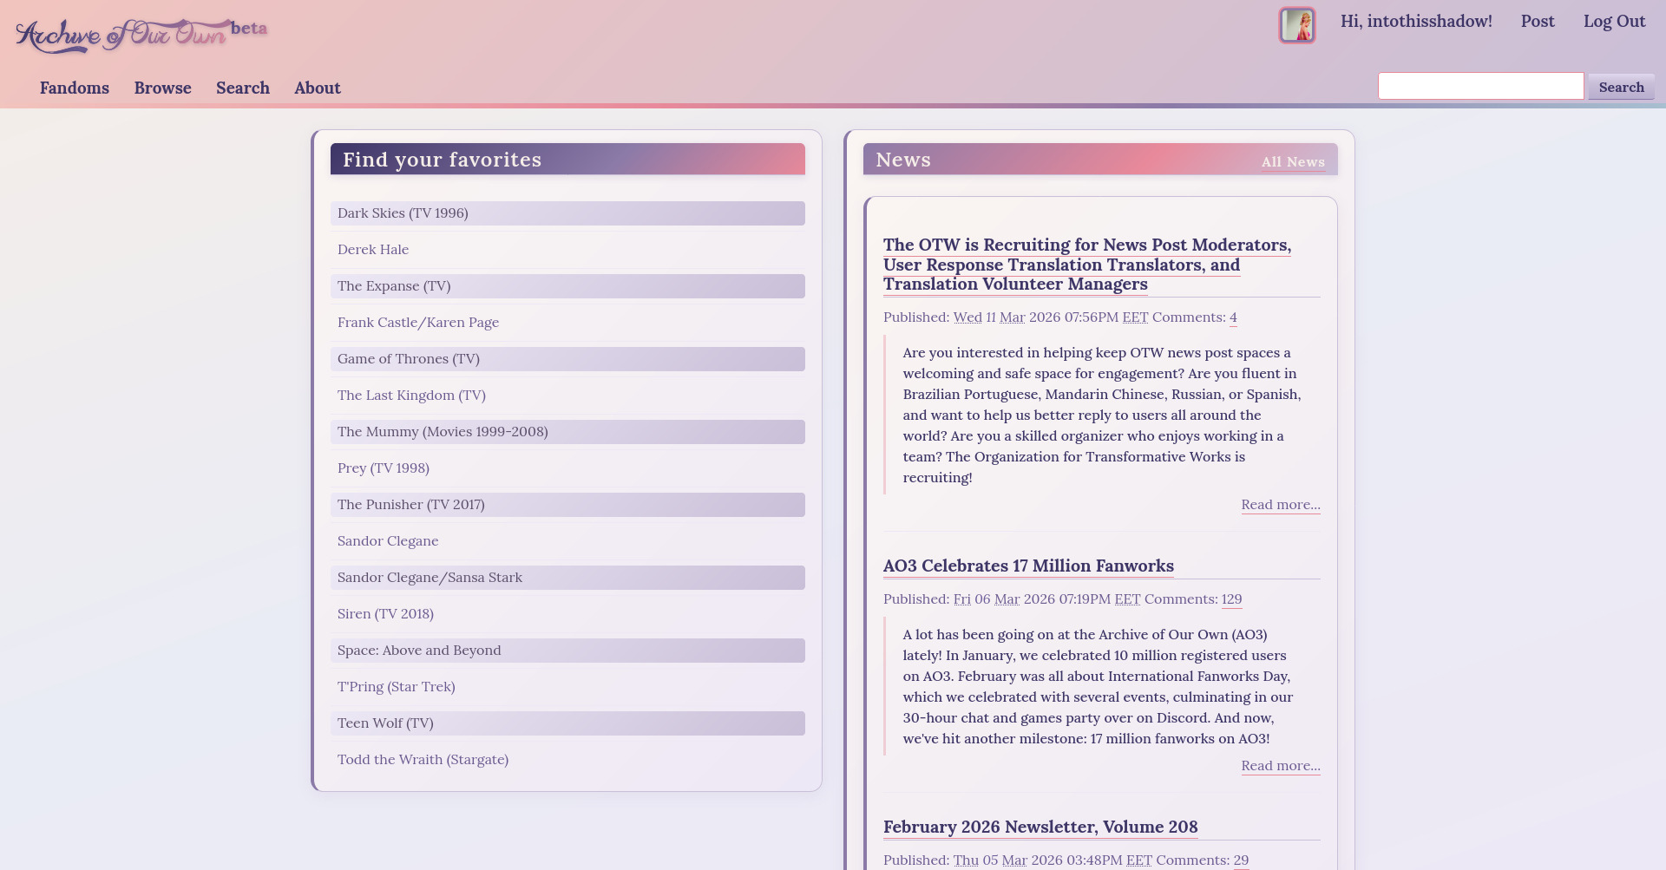Click inside the site search field
The height and width of the screenshot is (870, 1666).
1480,86
